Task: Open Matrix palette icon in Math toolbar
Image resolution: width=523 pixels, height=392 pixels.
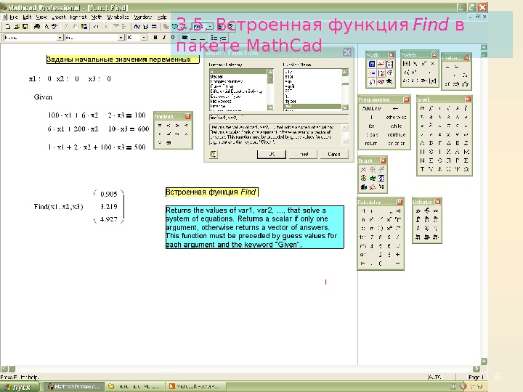Action: click(389, 64)
